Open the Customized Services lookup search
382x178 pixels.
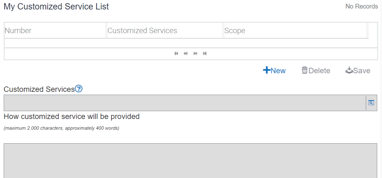pos(371,103)
